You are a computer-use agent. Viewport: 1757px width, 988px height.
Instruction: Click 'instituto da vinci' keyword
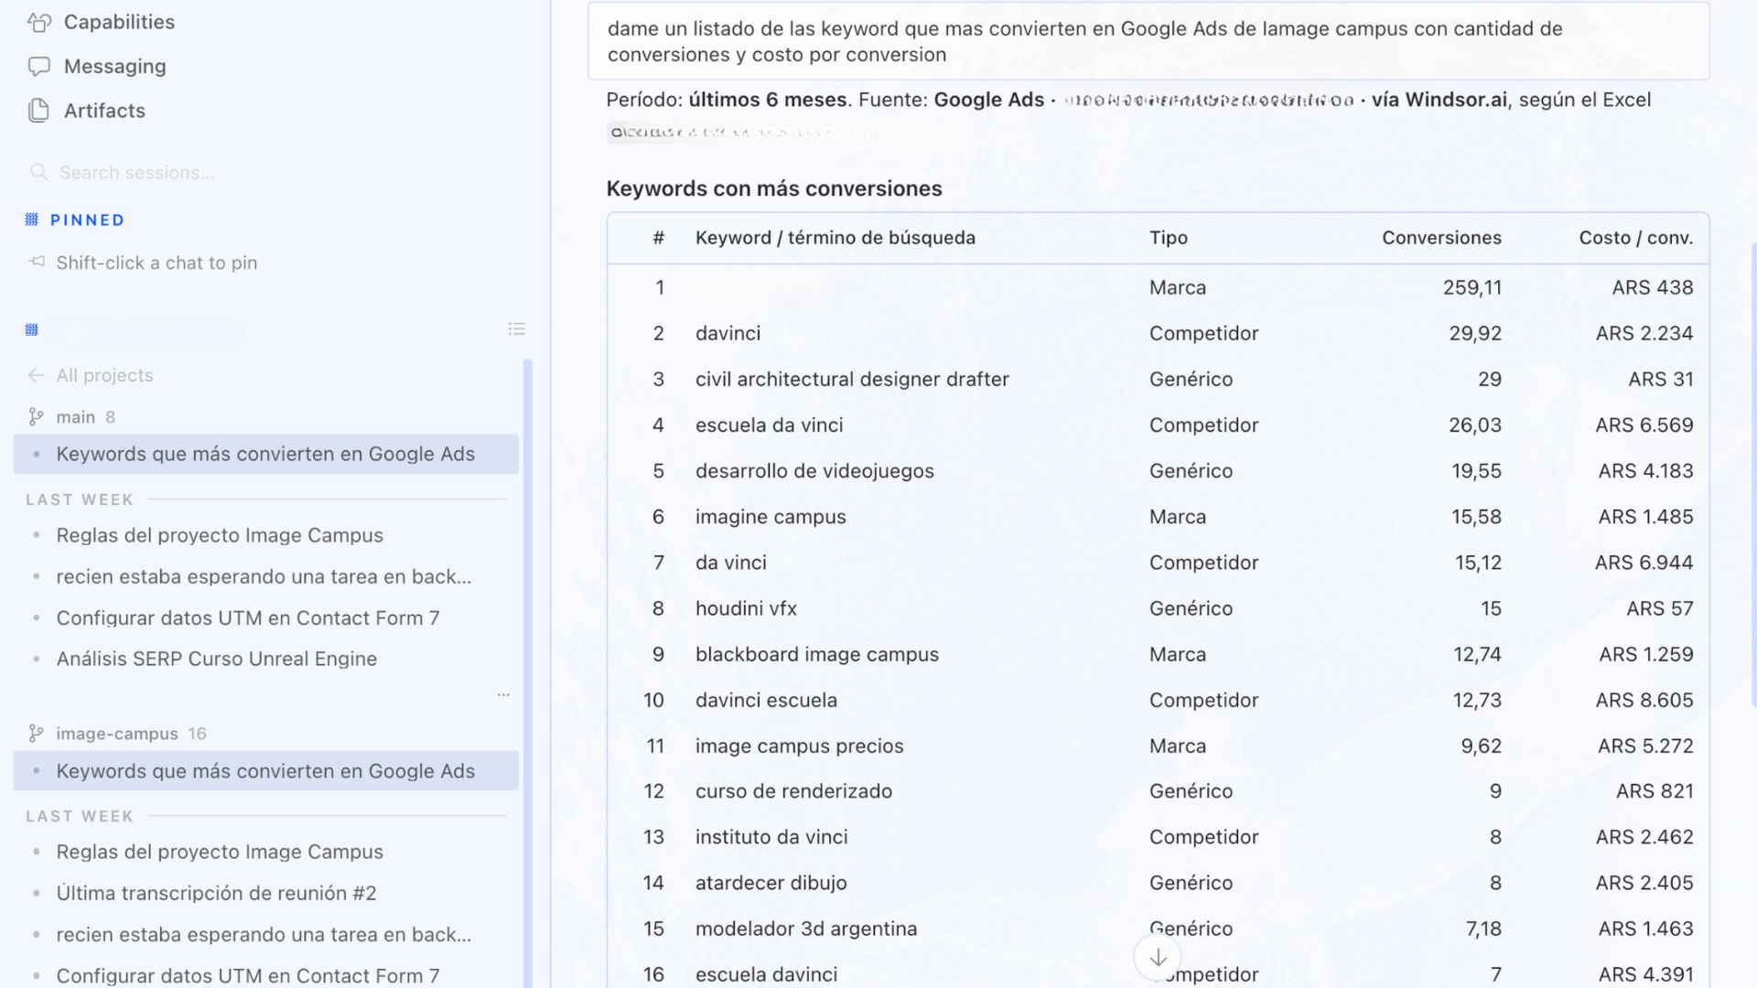pos(771,837)
